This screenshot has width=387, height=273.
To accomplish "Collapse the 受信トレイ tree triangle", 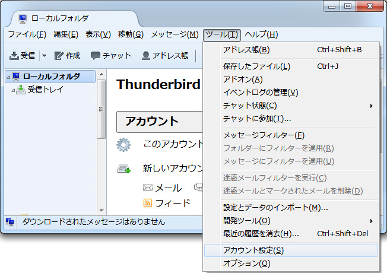I will (x=13, y=90).
